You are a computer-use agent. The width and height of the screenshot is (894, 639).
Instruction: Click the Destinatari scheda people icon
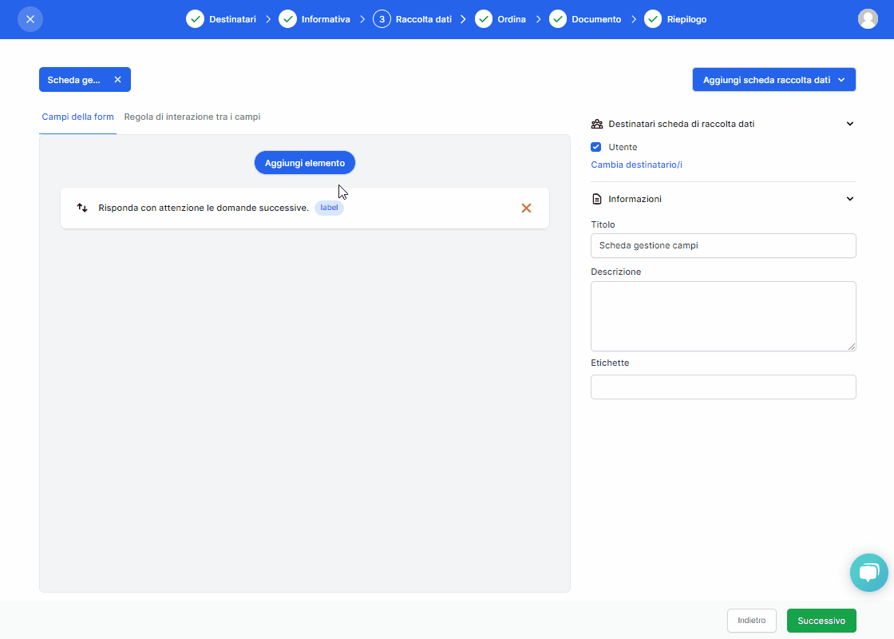click(597, 124)
